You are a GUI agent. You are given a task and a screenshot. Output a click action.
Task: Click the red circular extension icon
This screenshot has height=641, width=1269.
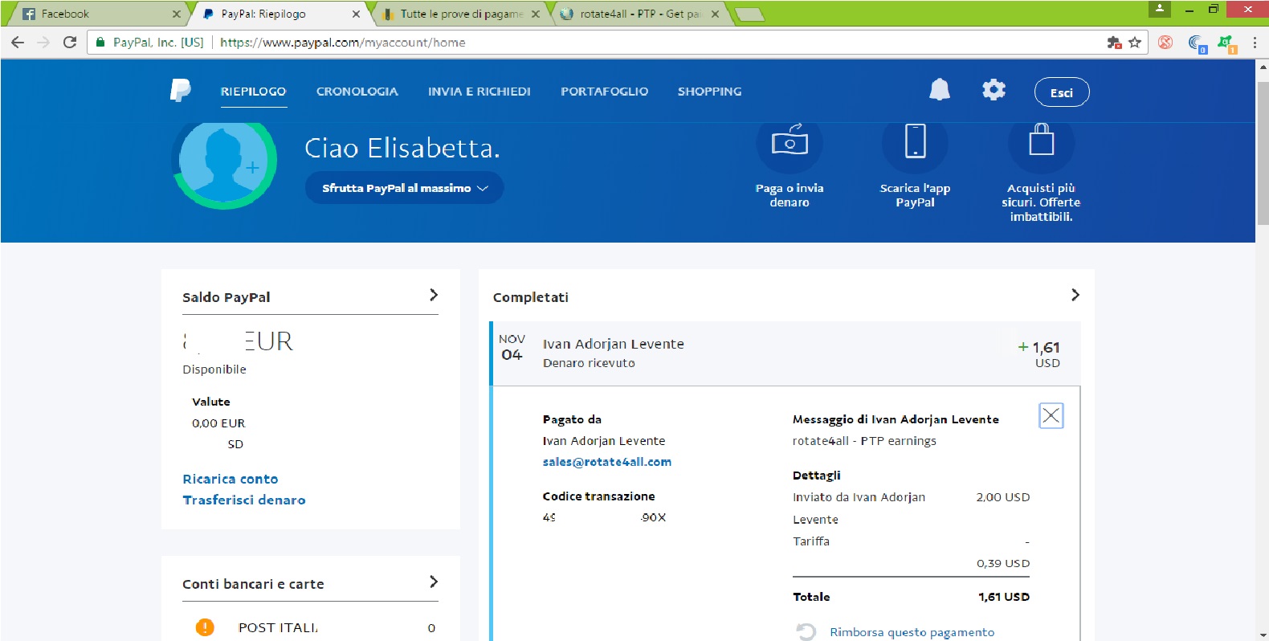coord(1165,42)
